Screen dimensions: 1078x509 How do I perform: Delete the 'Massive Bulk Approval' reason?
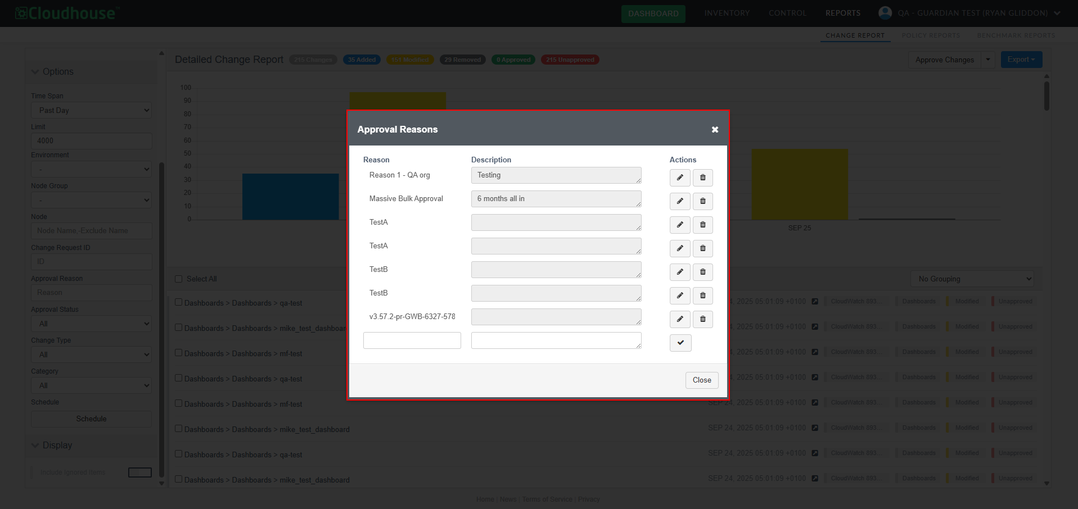coord(702,201)
